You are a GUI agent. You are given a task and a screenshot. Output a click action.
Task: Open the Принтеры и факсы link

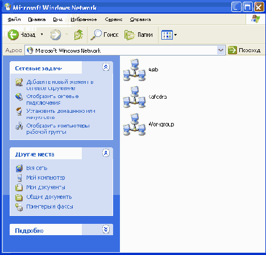pyautogui.click(x=49, y=206)
